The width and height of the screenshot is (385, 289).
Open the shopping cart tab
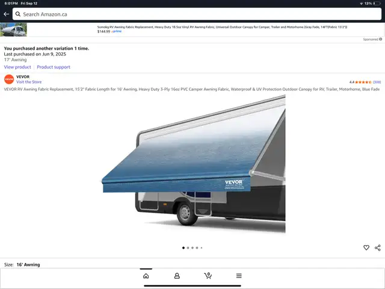tap(208, 276)
